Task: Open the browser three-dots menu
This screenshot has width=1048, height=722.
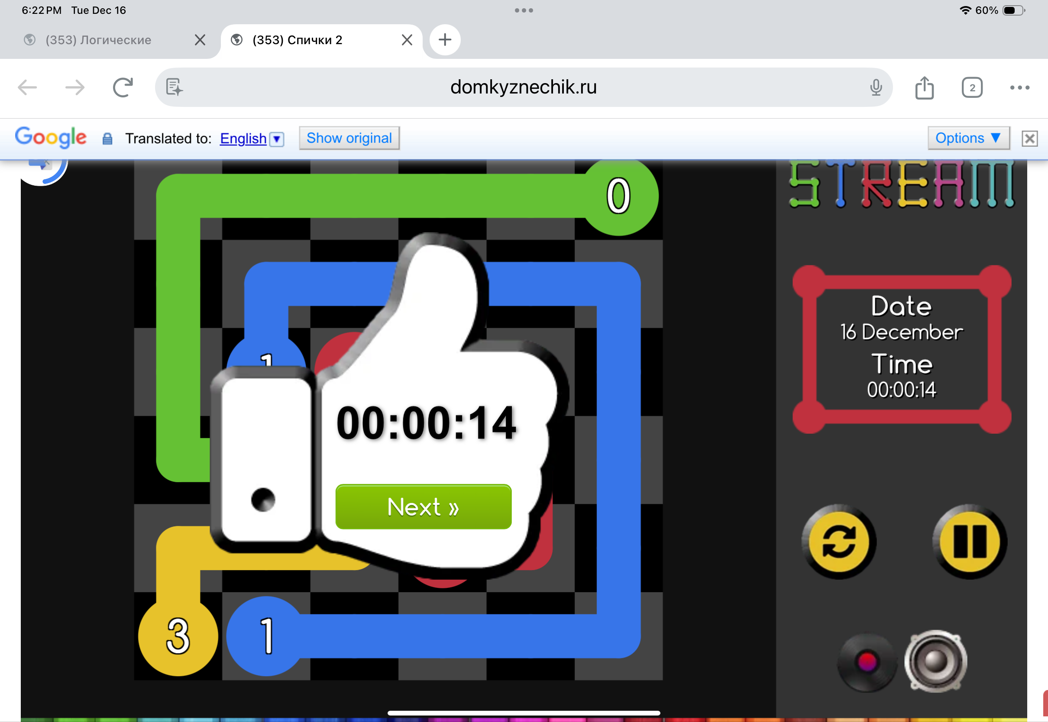Action: tap(1019, 87)
